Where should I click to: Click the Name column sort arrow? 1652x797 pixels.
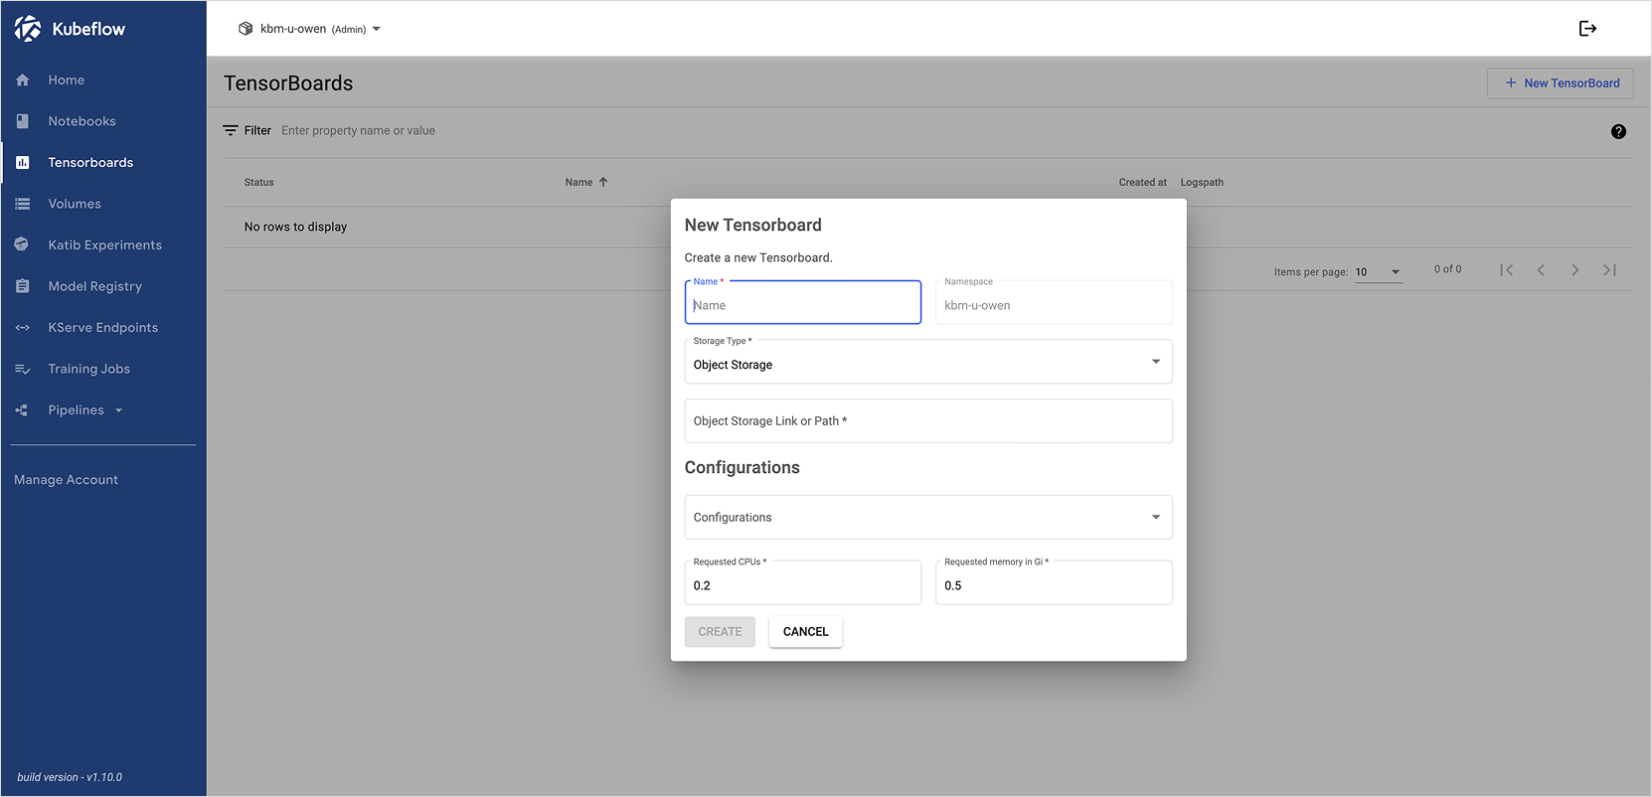click(x=603, y=182)
